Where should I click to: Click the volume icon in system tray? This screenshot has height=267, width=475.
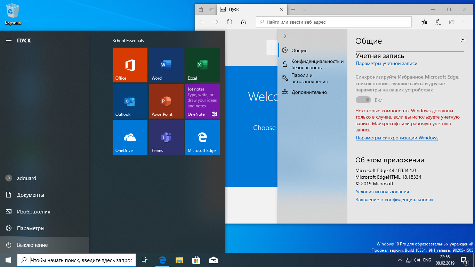[417, 260]
